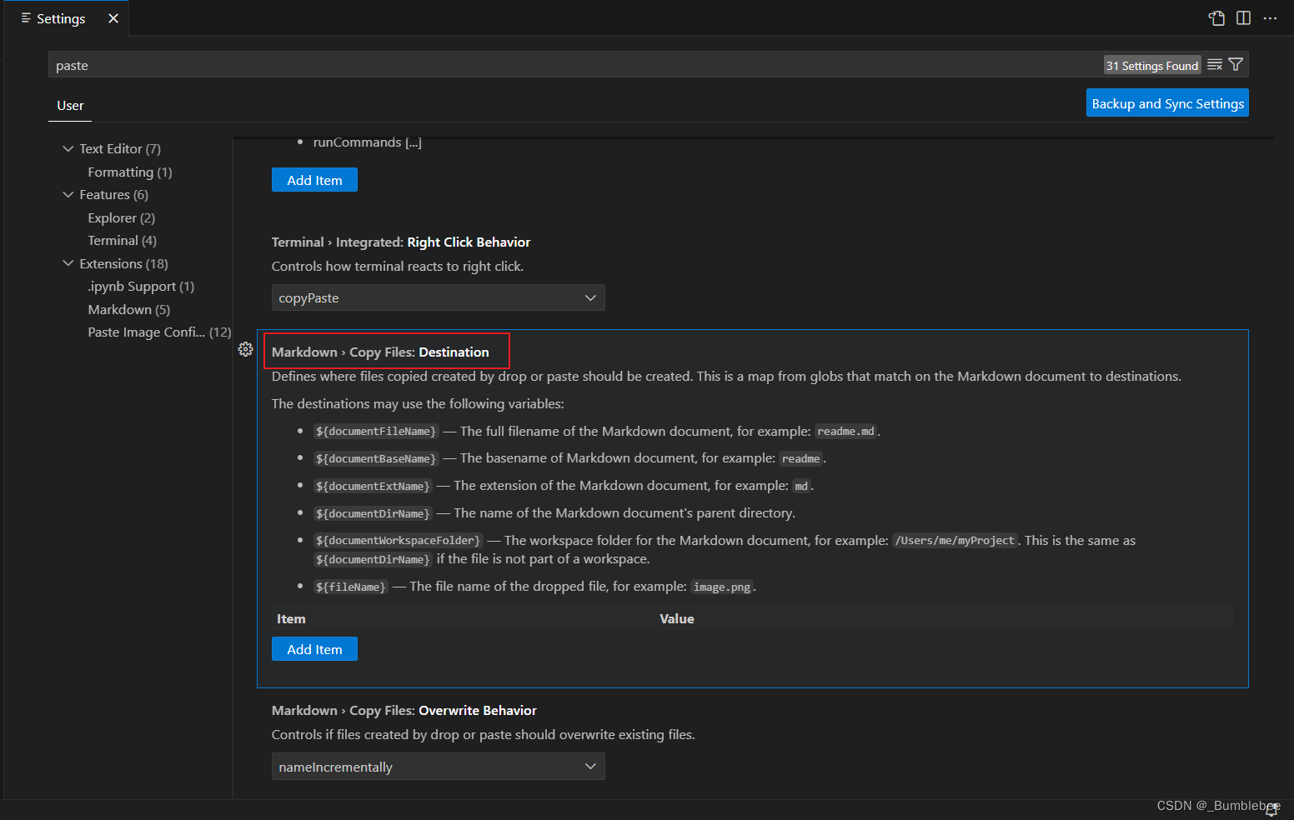Viewport: 1294px width, 820px height.
Task: Open the Right Click Behavior copyPaste dropdown
Action: pos(438,297)
